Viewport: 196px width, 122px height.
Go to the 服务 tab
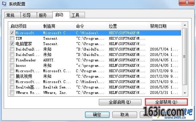click(x=45, y=15)
